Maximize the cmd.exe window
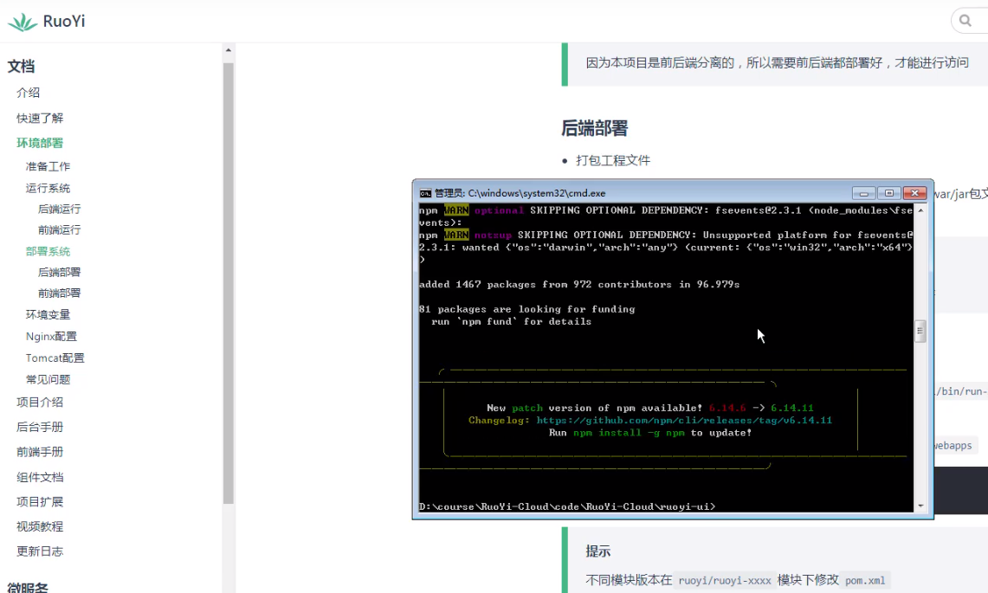The height and width of the screenshot is (593, 988). coord(889,193)
